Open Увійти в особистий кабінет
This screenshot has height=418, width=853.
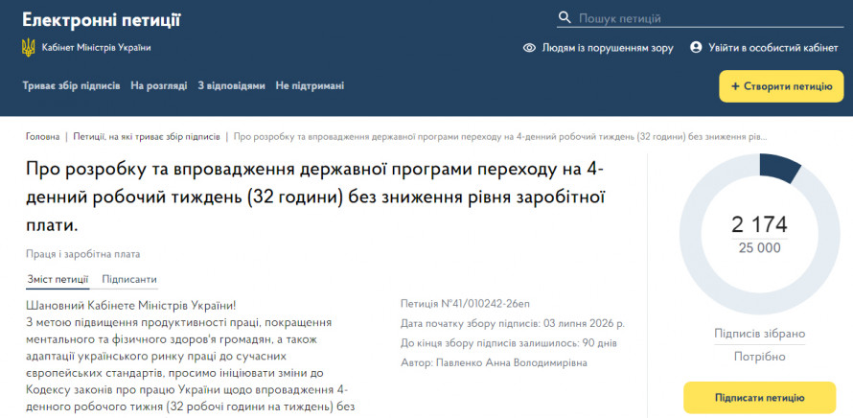[x=773, y=48]
